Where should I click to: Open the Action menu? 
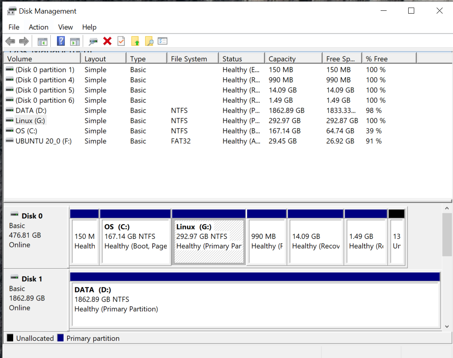(x=38, y=27)
